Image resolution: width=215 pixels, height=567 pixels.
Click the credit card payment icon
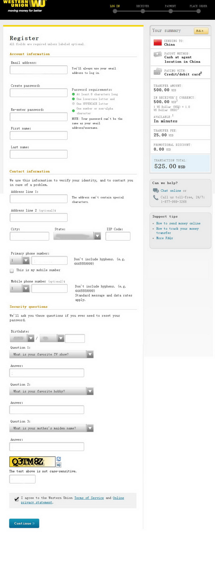[158, 72]
